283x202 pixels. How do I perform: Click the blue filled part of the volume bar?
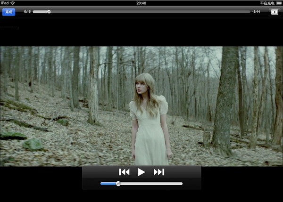[x=108, y=184]
